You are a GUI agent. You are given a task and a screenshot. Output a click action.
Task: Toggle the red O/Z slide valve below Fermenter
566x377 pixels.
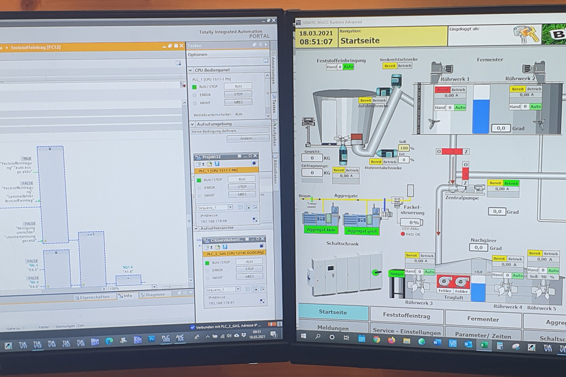pyautogui.click(x=452, y=151)
